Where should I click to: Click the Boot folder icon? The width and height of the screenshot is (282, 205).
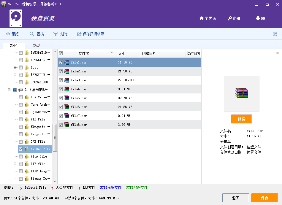(x=26, y=67)
